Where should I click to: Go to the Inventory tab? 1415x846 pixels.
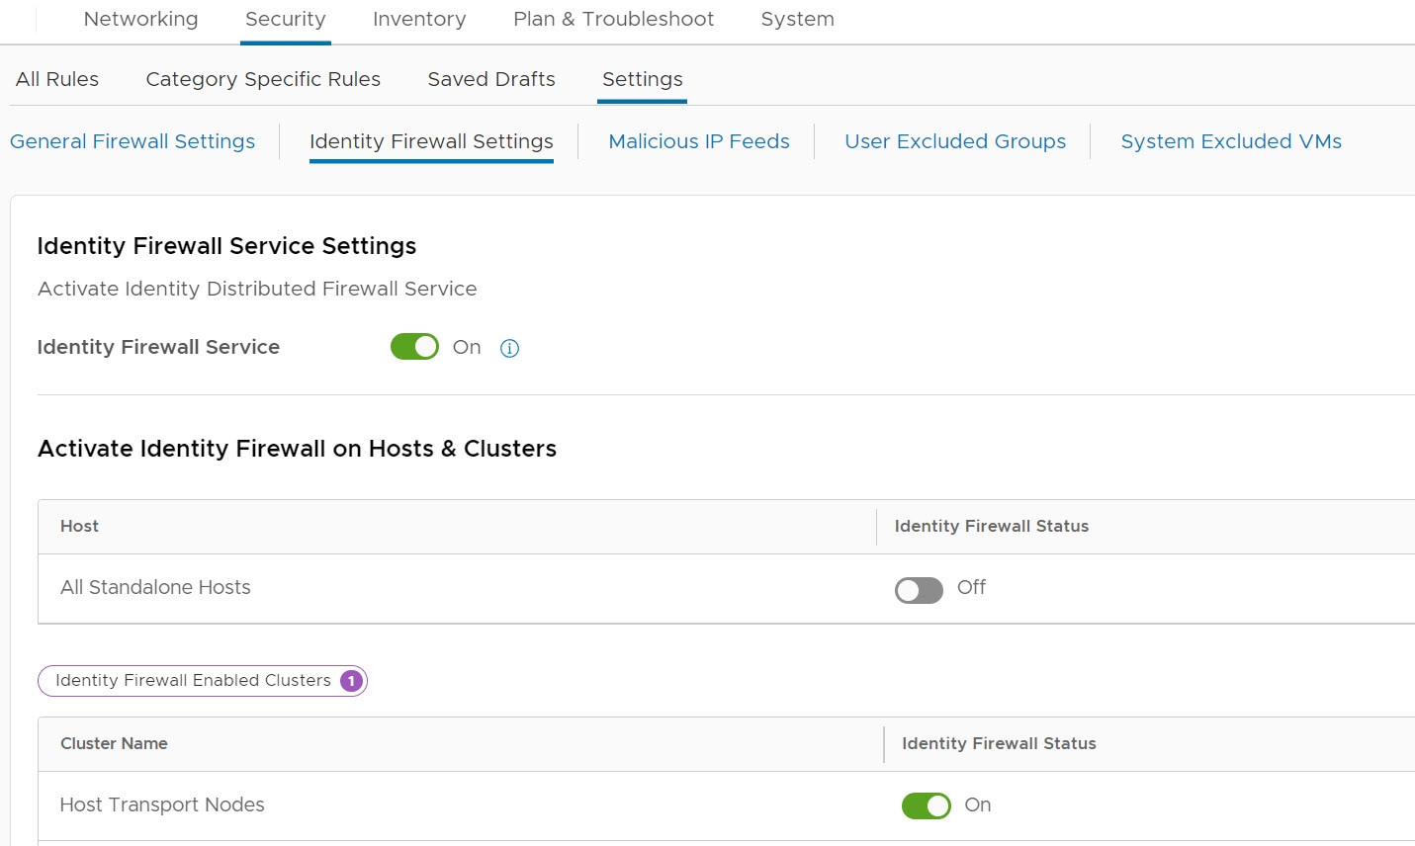419,20
